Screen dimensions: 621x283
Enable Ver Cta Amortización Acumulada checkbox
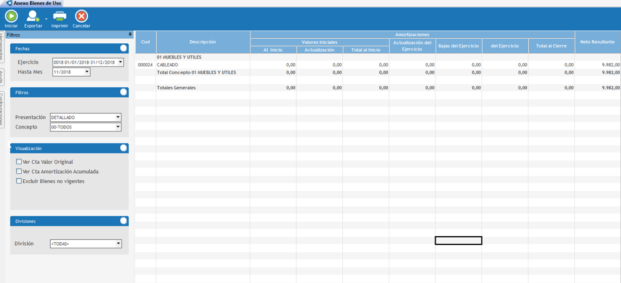point(19,171)
